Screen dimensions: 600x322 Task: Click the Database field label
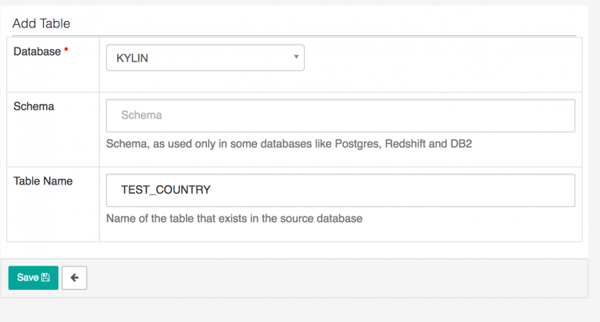coord(36,51)
